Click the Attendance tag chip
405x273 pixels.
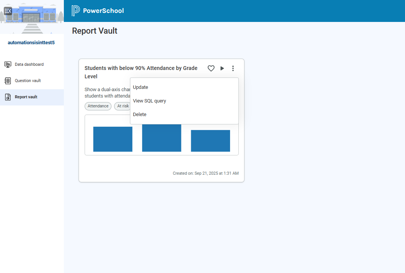point(98,106)
